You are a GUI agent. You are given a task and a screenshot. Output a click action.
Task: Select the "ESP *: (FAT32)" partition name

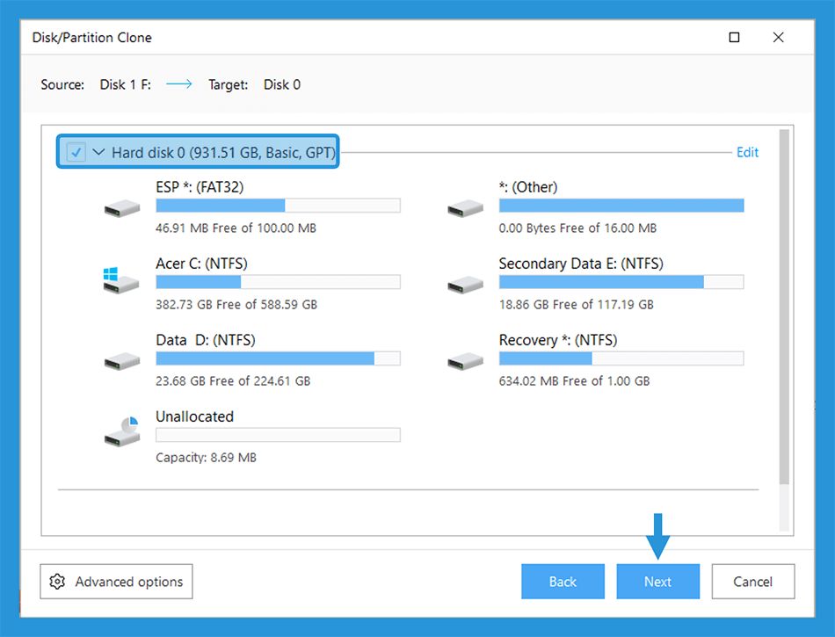(200, 187)
